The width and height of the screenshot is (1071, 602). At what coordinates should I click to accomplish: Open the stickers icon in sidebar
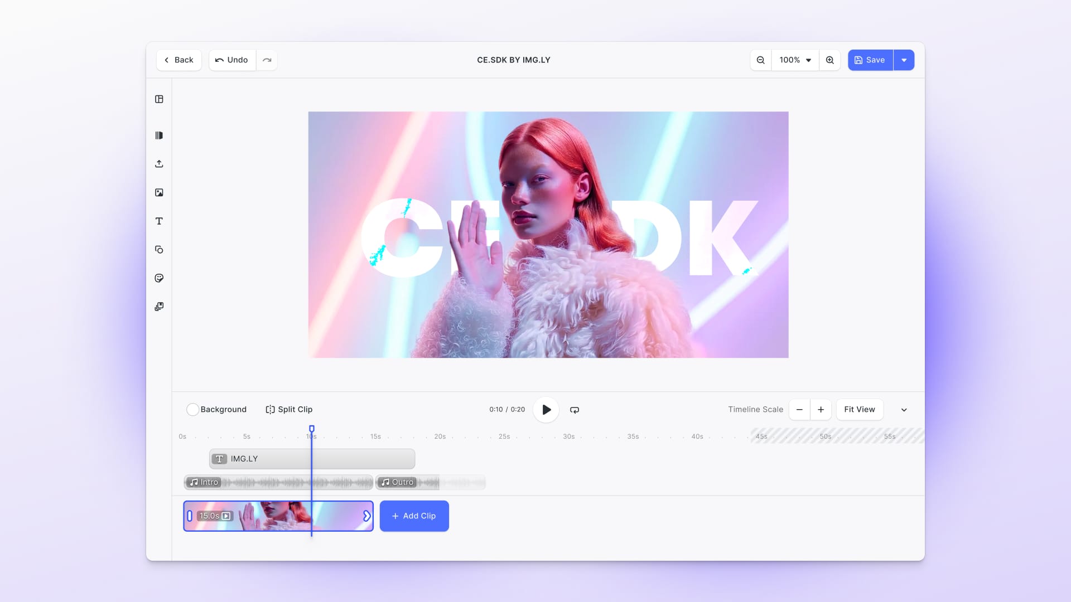pos(159,278)
